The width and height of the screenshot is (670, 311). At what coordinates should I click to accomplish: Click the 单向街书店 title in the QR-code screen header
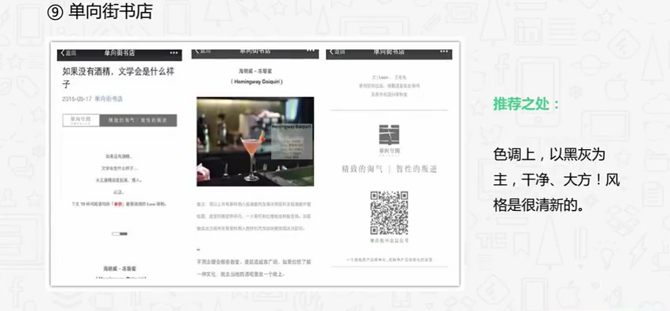click(389, 52)
